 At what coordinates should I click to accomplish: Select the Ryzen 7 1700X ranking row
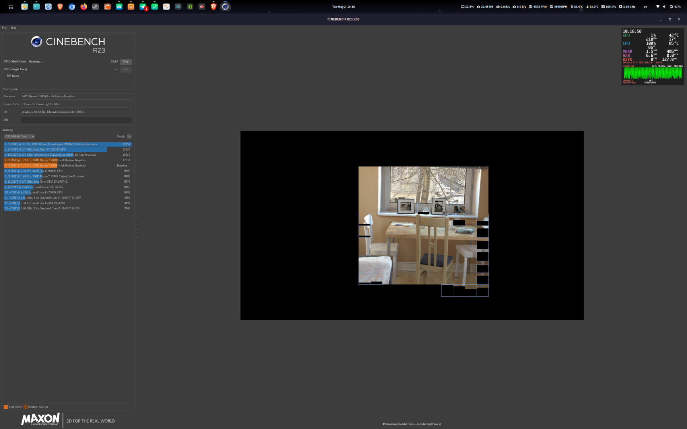click(x=68, y=176)
